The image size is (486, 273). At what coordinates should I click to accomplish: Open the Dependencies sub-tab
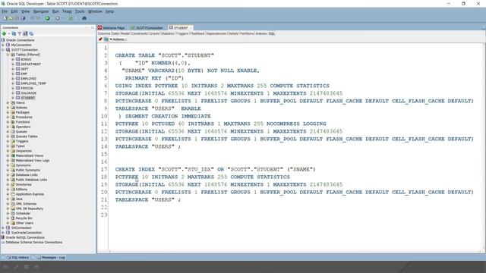[216, 33]
